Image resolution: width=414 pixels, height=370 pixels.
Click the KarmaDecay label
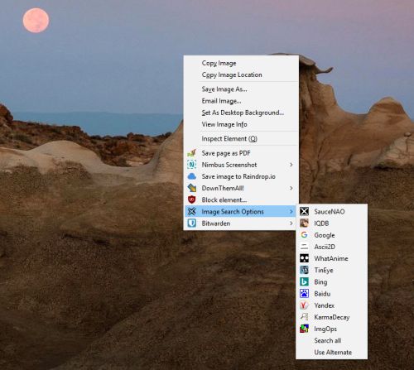pos(332,317)
